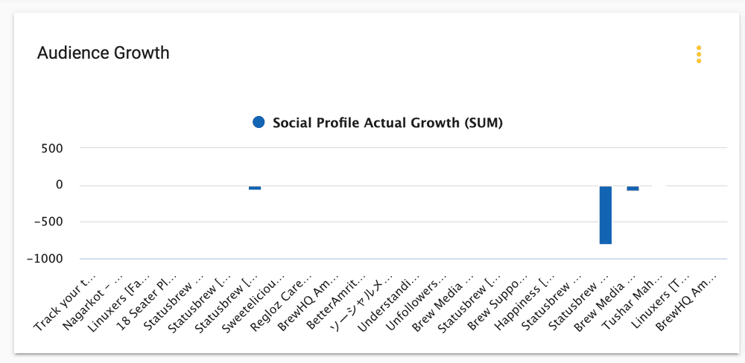Screen dimensions: 745x363
Task: Click the "Track your t..." axis label
Action: pos(66,303)
